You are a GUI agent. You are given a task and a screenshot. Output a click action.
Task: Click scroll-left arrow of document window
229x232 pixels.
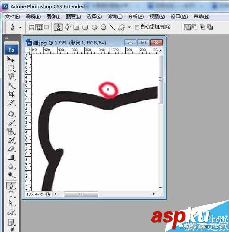click(x=55, y=194)
